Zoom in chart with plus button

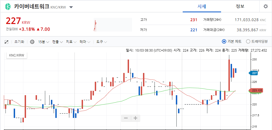coord(136,118)
